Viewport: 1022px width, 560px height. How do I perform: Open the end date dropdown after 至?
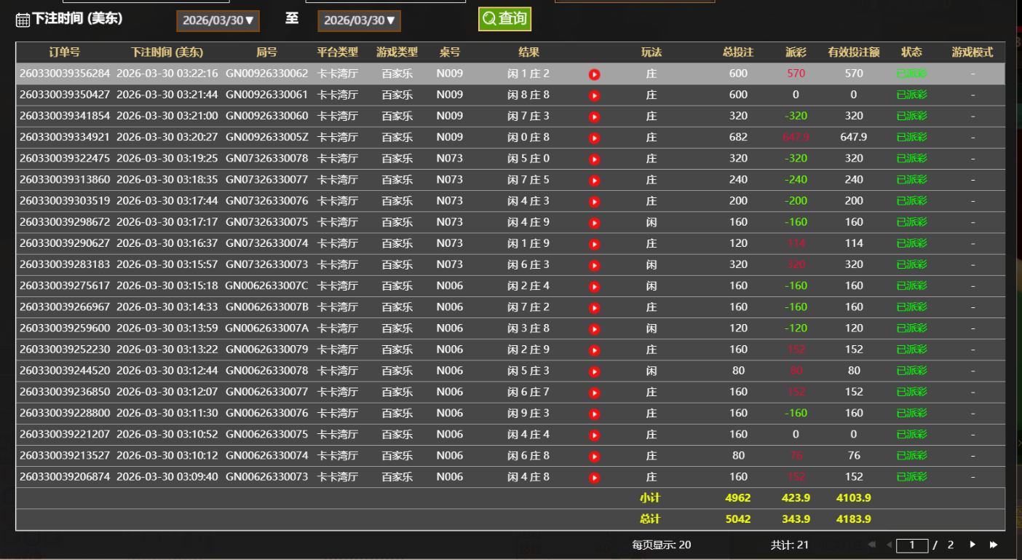359,20
